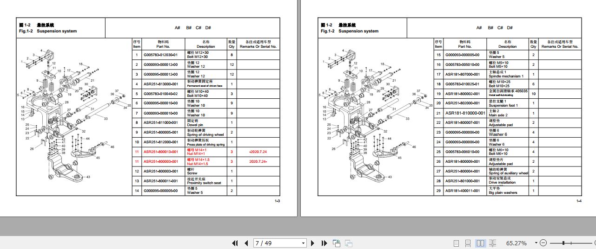Select the facing two-page view

[481, 243]
